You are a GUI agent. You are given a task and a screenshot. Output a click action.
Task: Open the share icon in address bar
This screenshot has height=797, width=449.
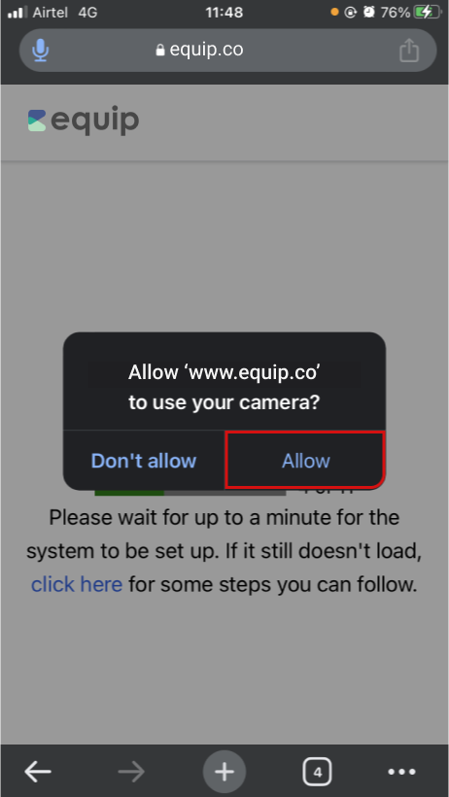pyautogui.click(x=409, y=51)
